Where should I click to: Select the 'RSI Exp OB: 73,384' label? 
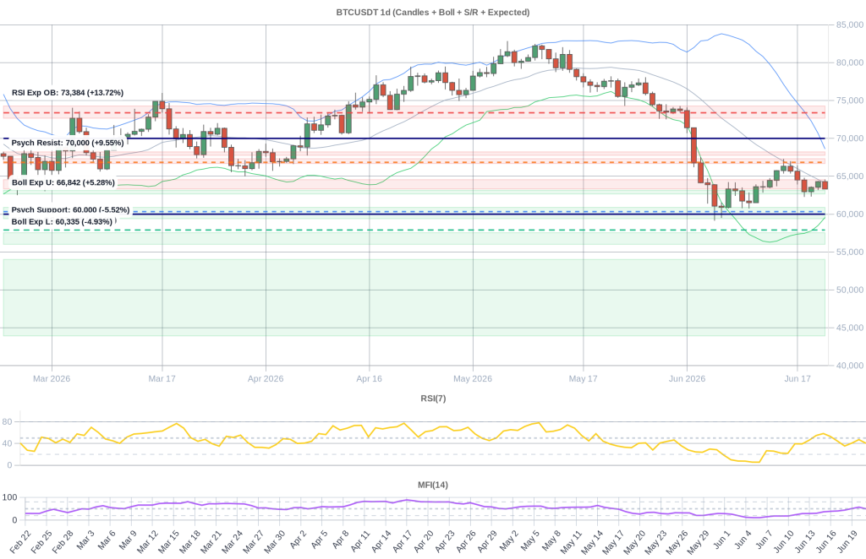68,93
